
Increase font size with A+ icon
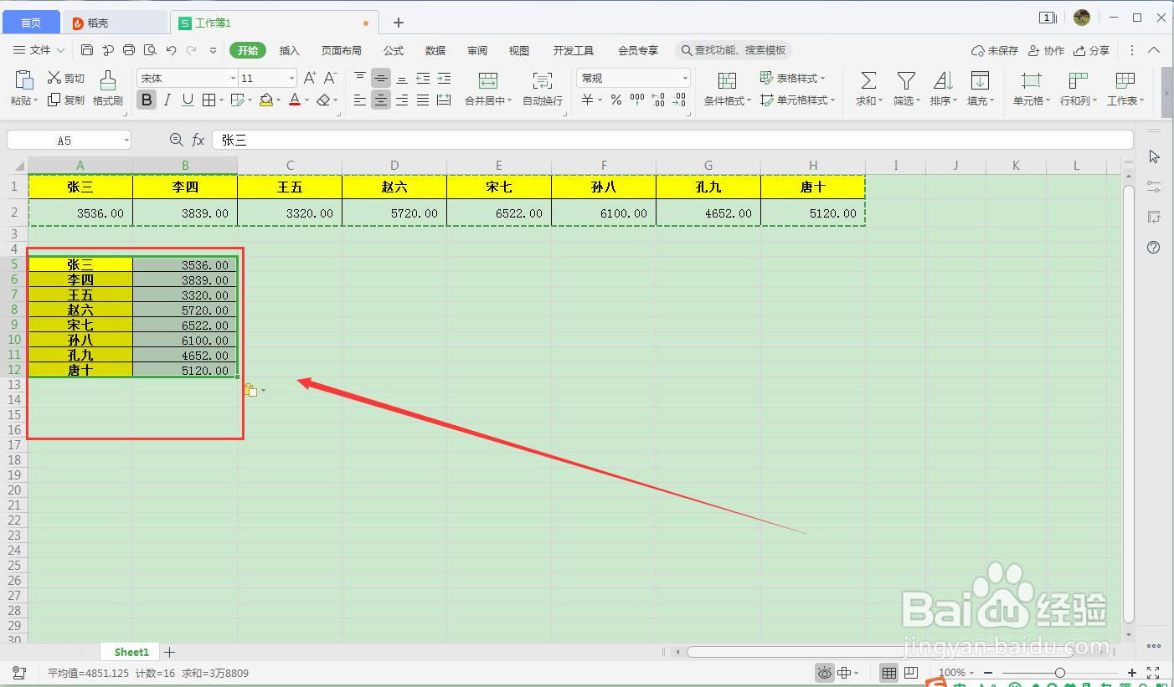(x=310, y=78)
